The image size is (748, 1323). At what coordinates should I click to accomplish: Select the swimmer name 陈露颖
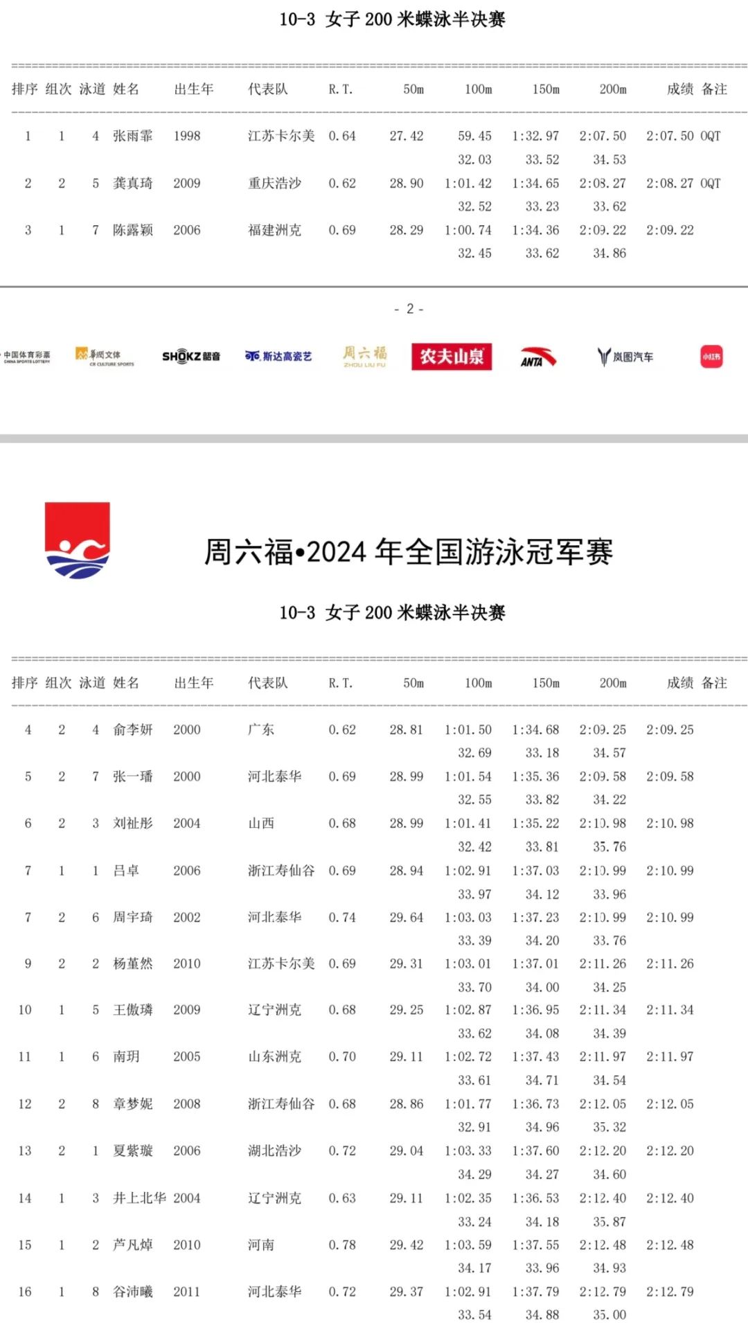[x=133, y=230]
